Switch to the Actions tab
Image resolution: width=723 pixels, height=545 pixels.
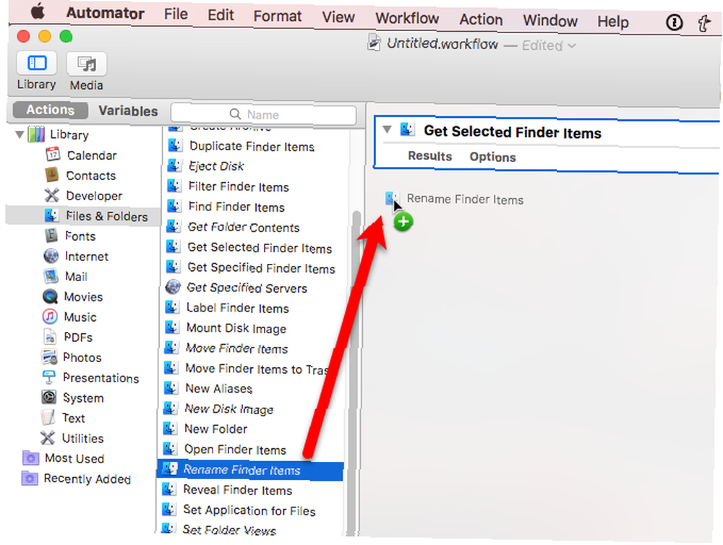tap(51, 110)
